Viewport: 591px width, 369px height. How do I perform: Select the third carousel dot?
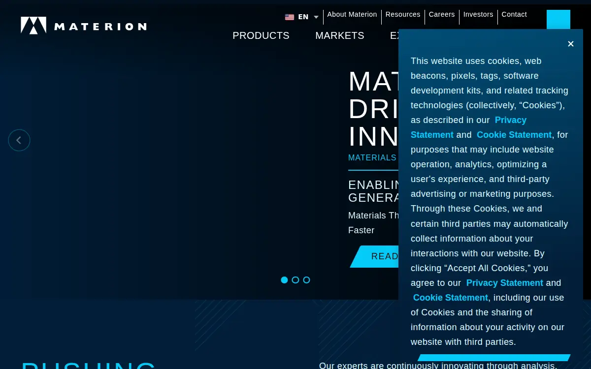(306, 280)
